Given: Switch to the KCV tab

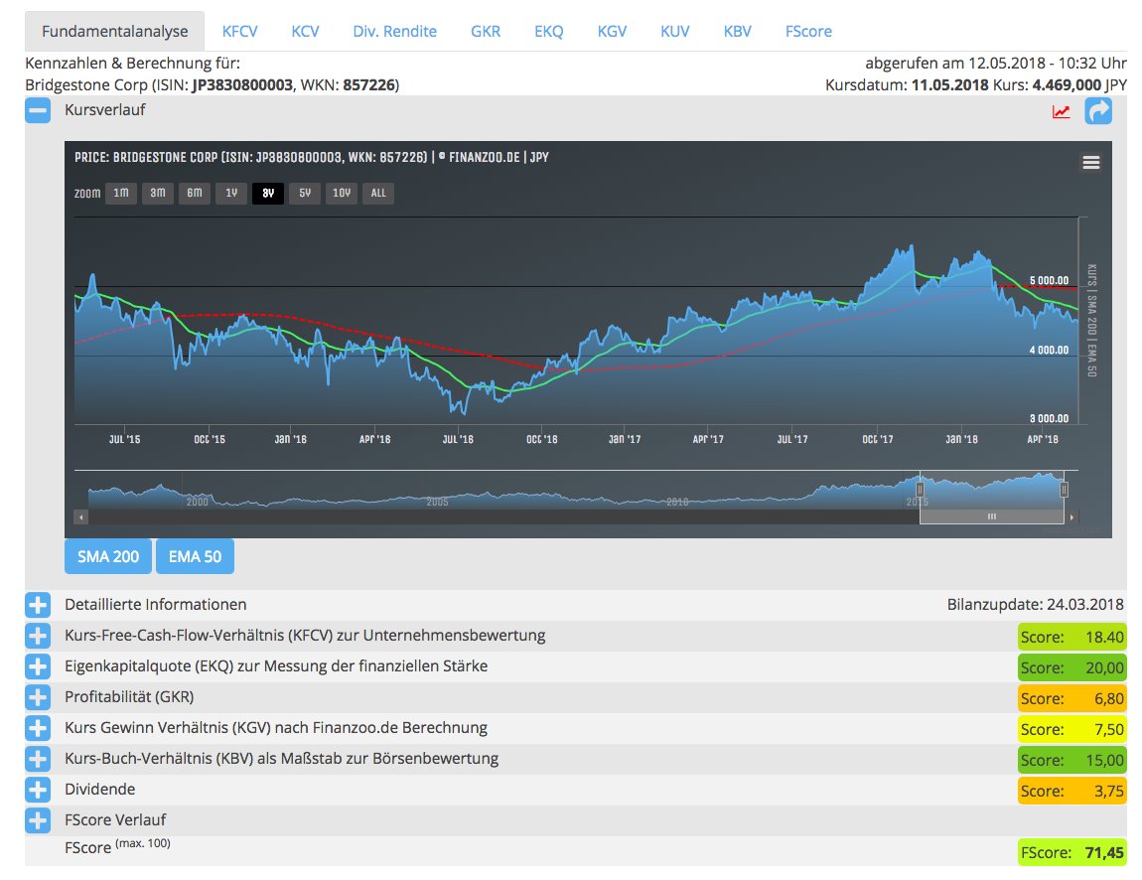Looking at the screenshot, I should (x=305, y=32).
